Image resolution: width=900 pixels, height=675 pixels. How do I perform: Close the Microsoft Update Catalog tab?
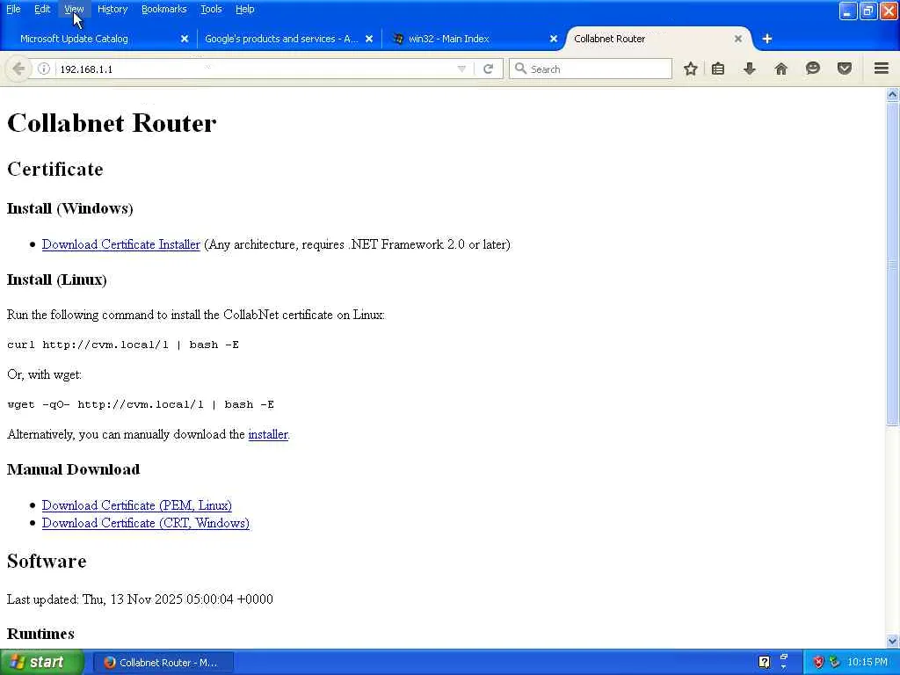pos(185,39)
